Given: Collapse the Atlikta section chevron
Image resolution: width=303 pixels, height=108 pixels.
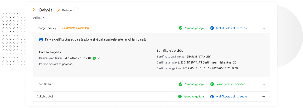Looking at the screenshot, I should tap(44, 18).
